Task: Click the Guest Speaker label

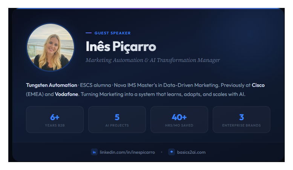Action: pos(112,33)
